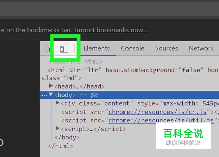Expand the collapsed script element node
The height and width of the screenshot is (157, 219).
coord(57,128)
